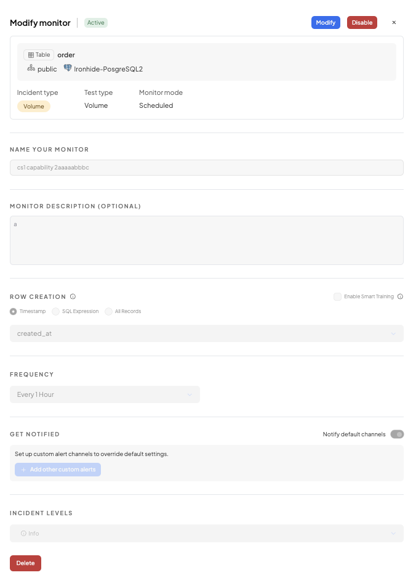
Task: Enable Smart Training checkbox
Action: [337, 296]
